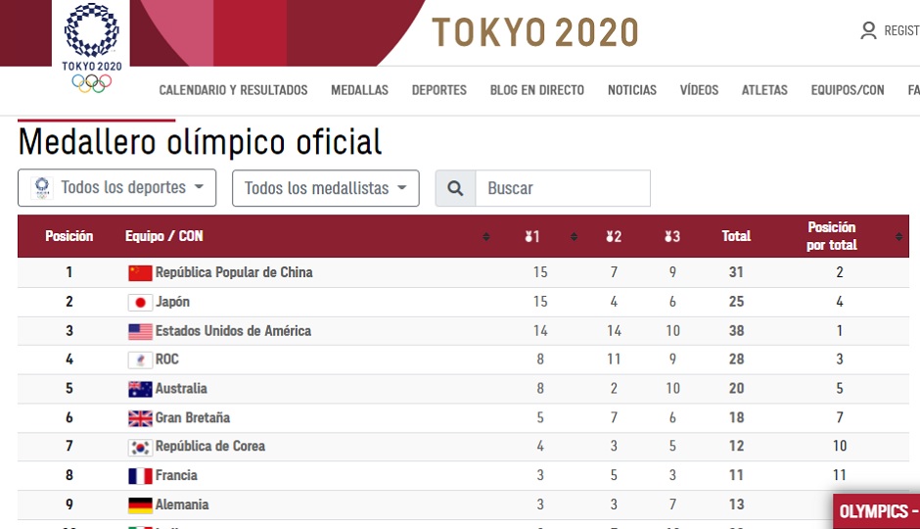920x529 pixels.
Task: Sort by gold medal column icon
Action: point(533,236)
